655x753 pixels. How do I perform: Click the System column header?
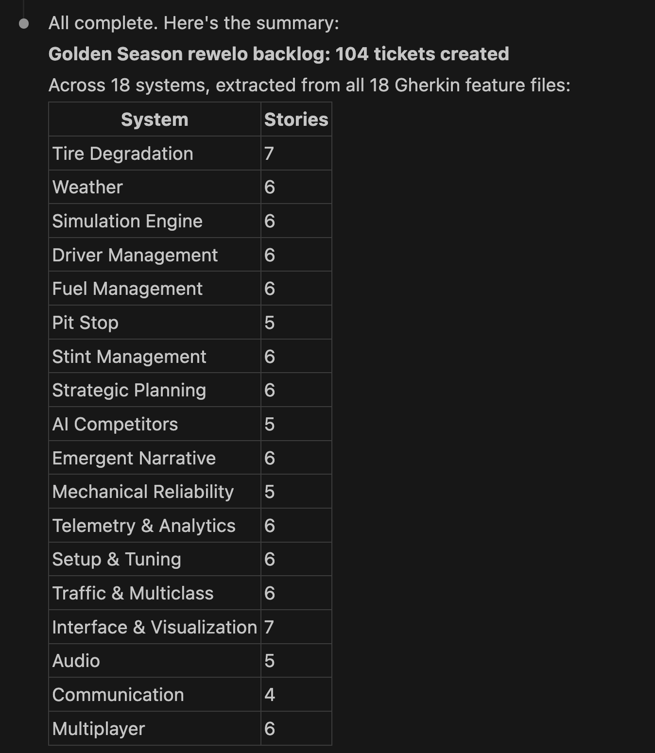155,120
